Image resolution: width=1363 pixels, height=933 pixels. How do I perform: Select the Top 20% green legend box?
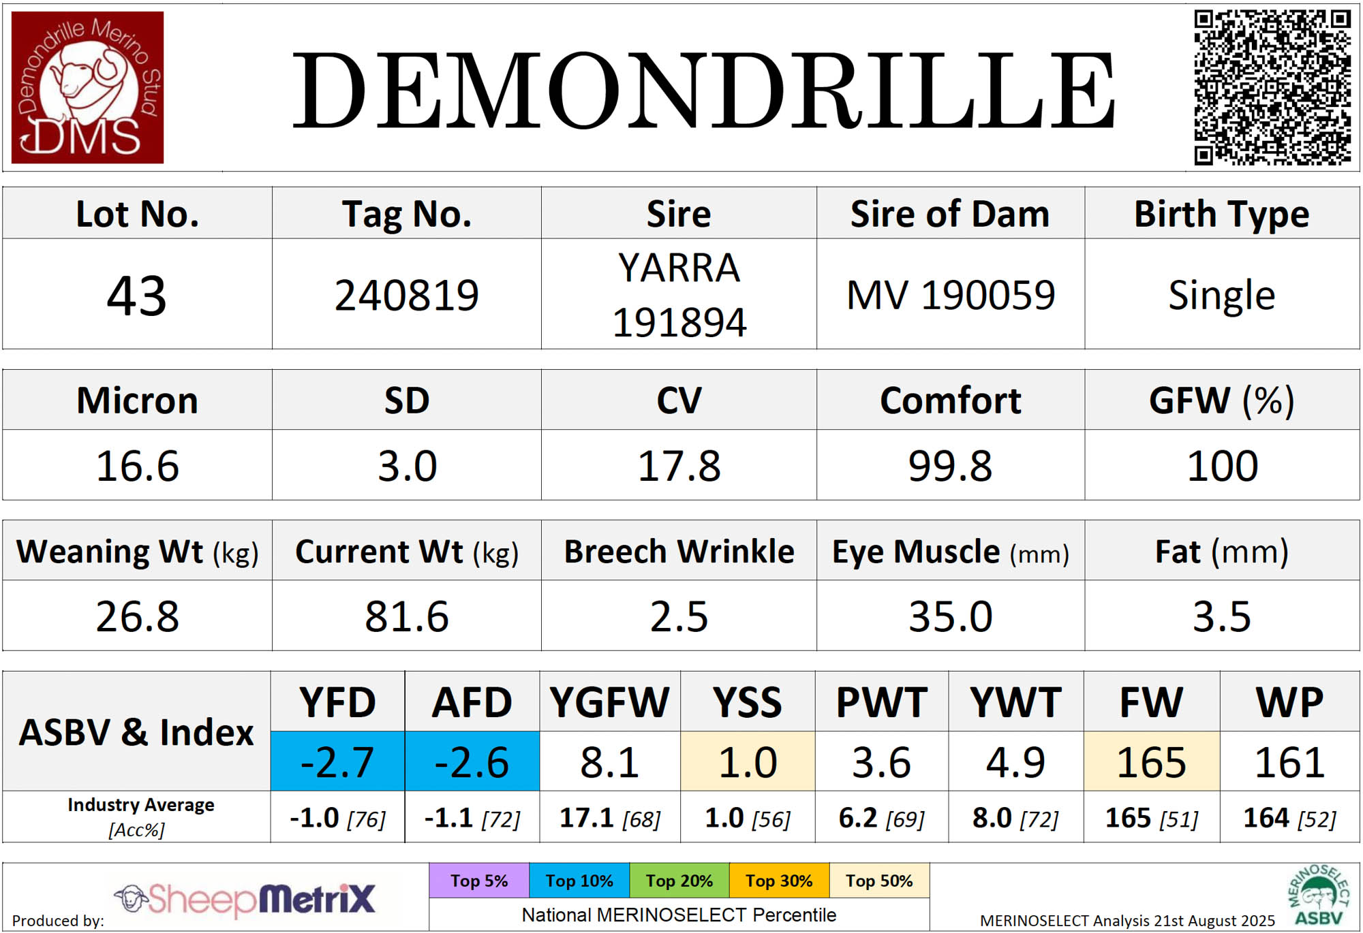(679, 881)
